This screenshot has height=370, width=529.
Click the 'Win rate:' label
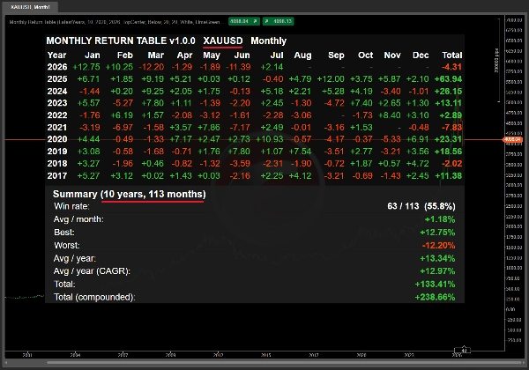pyautogui.click(x=71, y=206)
